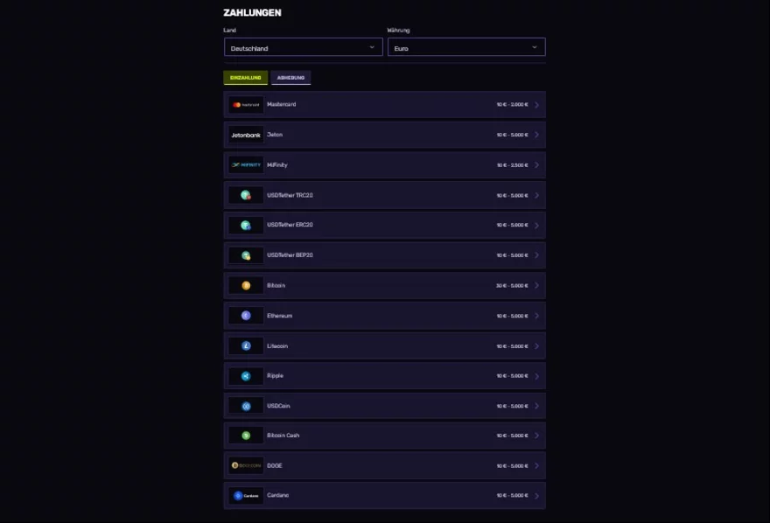Click the Mastercard logo icon
The image size is (770, 523).
pyautogui.click(x=246, y=105)
